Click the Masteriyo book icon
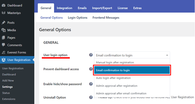This screenshot has height=104, width=195. pyautogui.click(x=3, y=13)
